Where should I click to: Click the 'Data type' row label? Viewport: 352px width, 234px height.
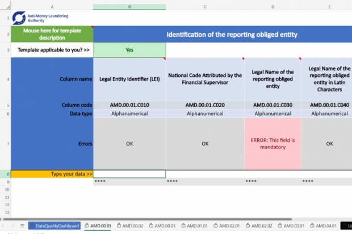click(81, 114)
